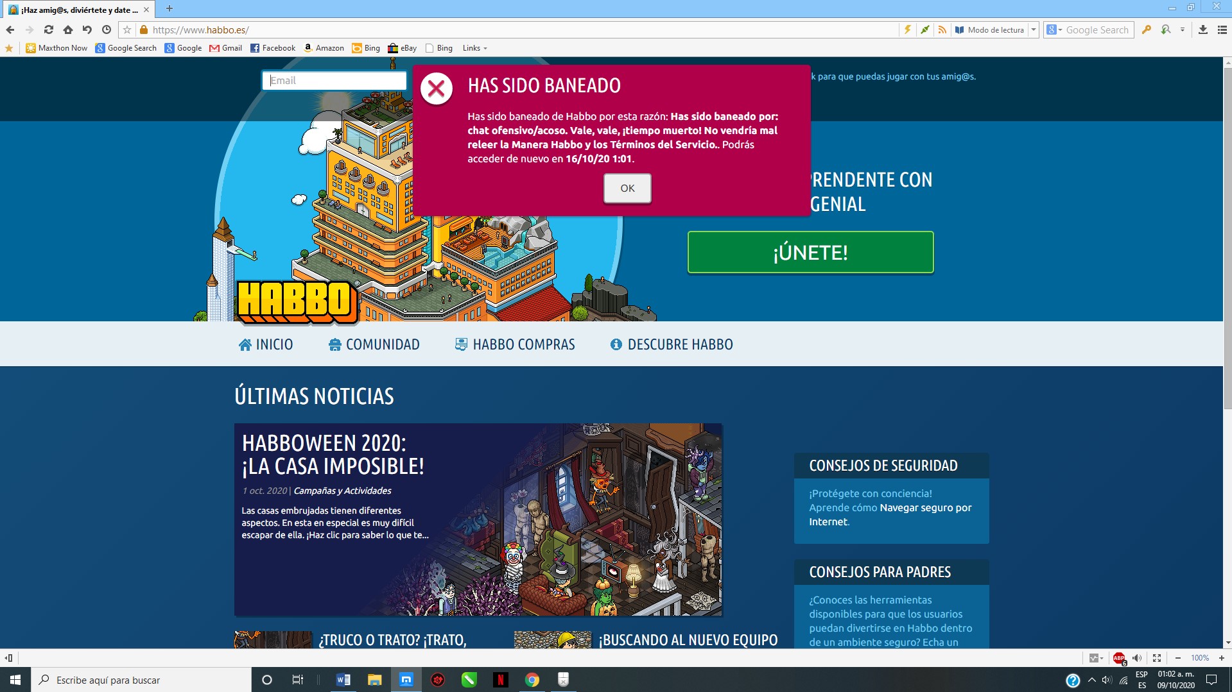Screen dimensions: 1232x692
Task: Open the HABBO COMPRAS navigation tab
Action: point(515,344)
